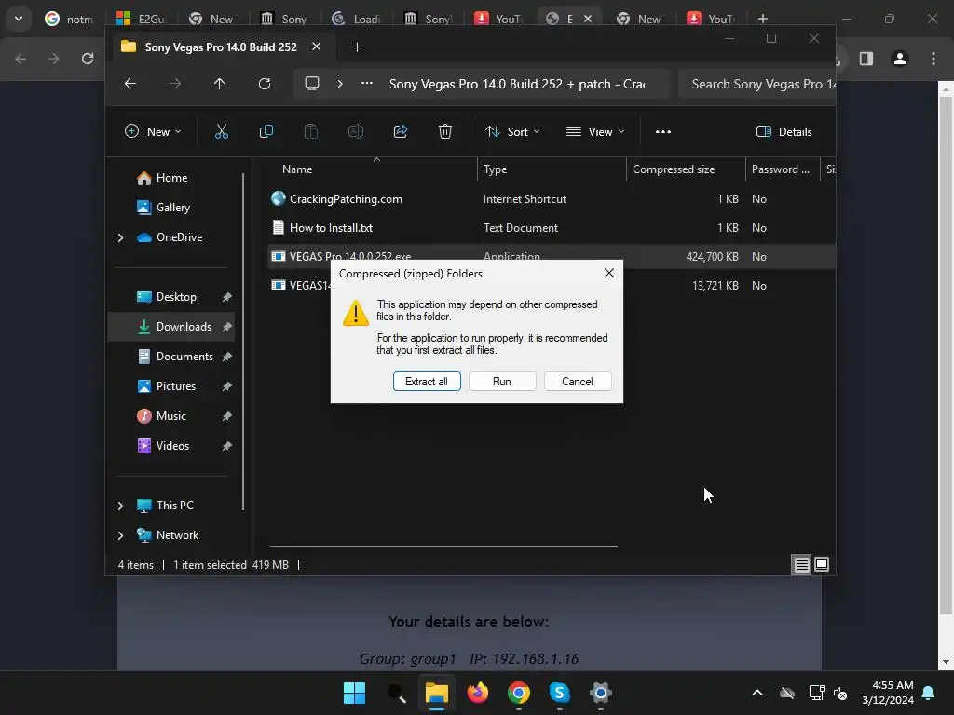Open Chrome profile avatar icon
954x715 pixels.
point(900,59)
